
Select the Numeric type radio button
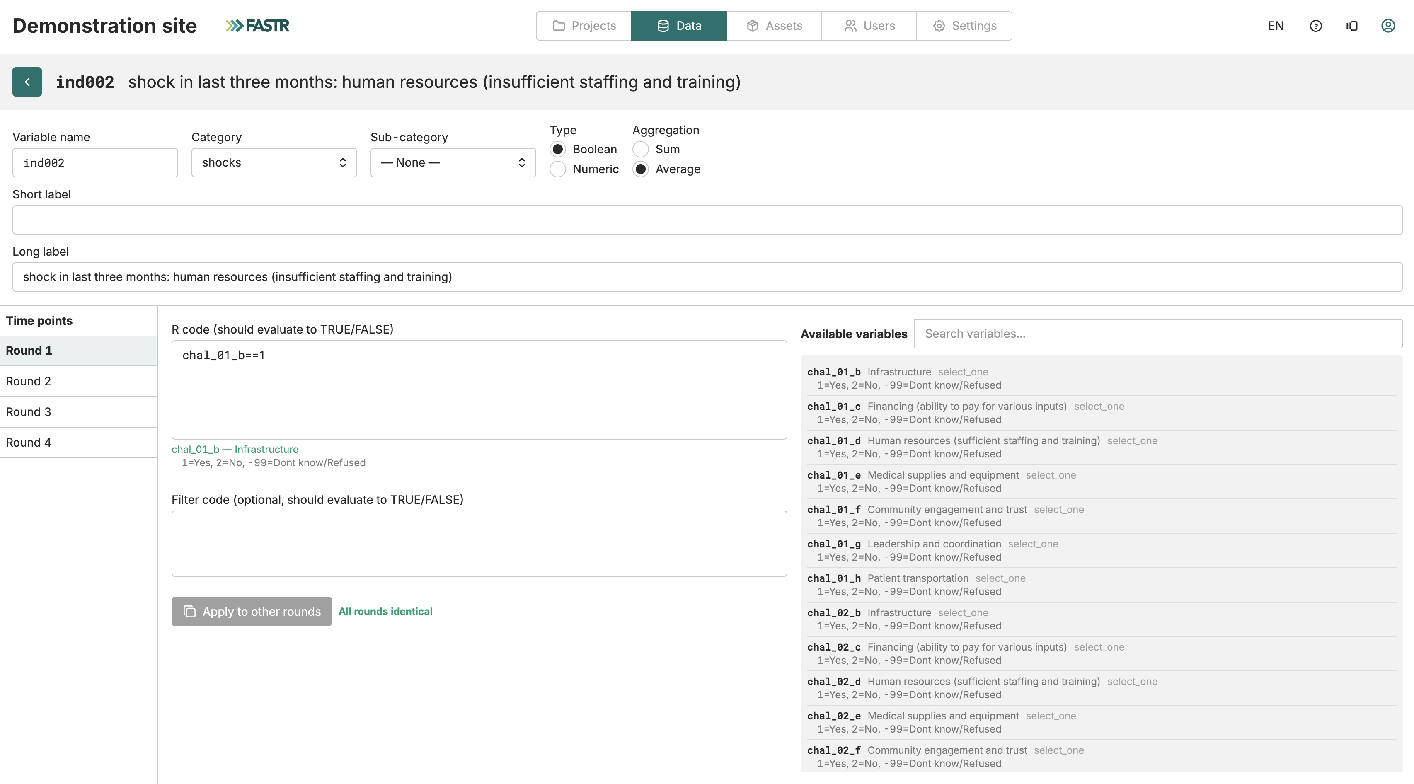[558, 169]
